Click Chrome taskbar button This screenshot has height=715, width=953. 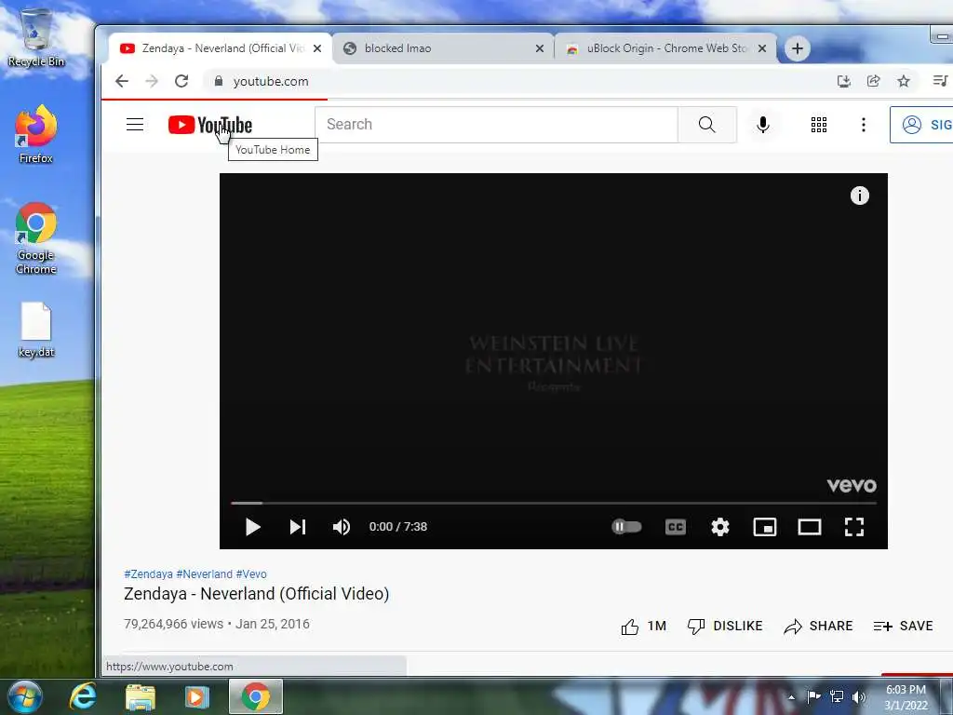pyautogui.click(x=256, y=696)
